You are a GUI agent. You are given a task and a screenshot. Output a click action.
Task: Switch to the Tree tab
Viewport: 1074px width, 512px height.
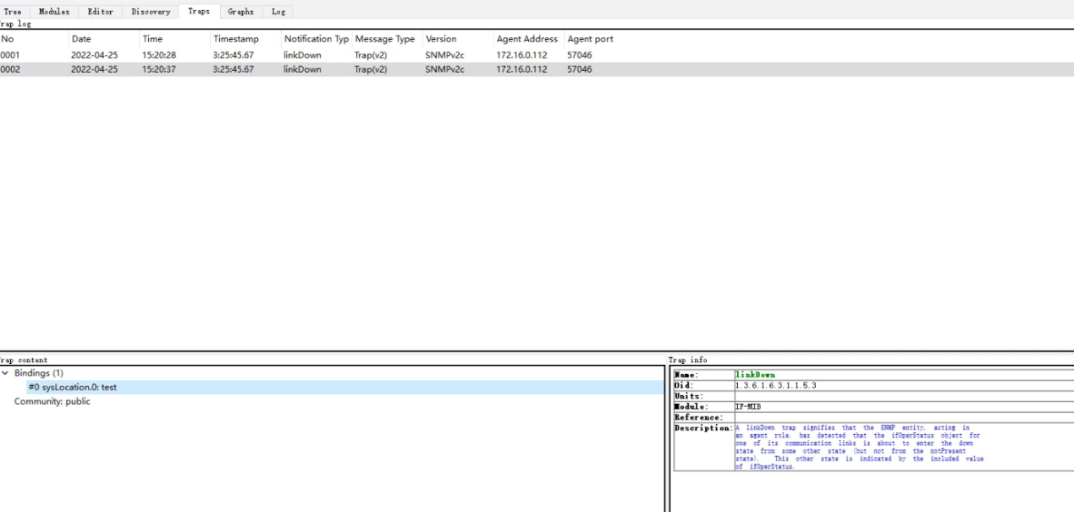13,12
